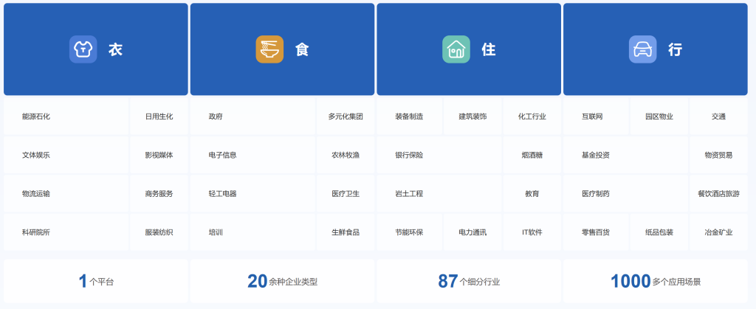Choose the 互联网 industry link
This screenshot has height=309, width=756.
point(592,117)
